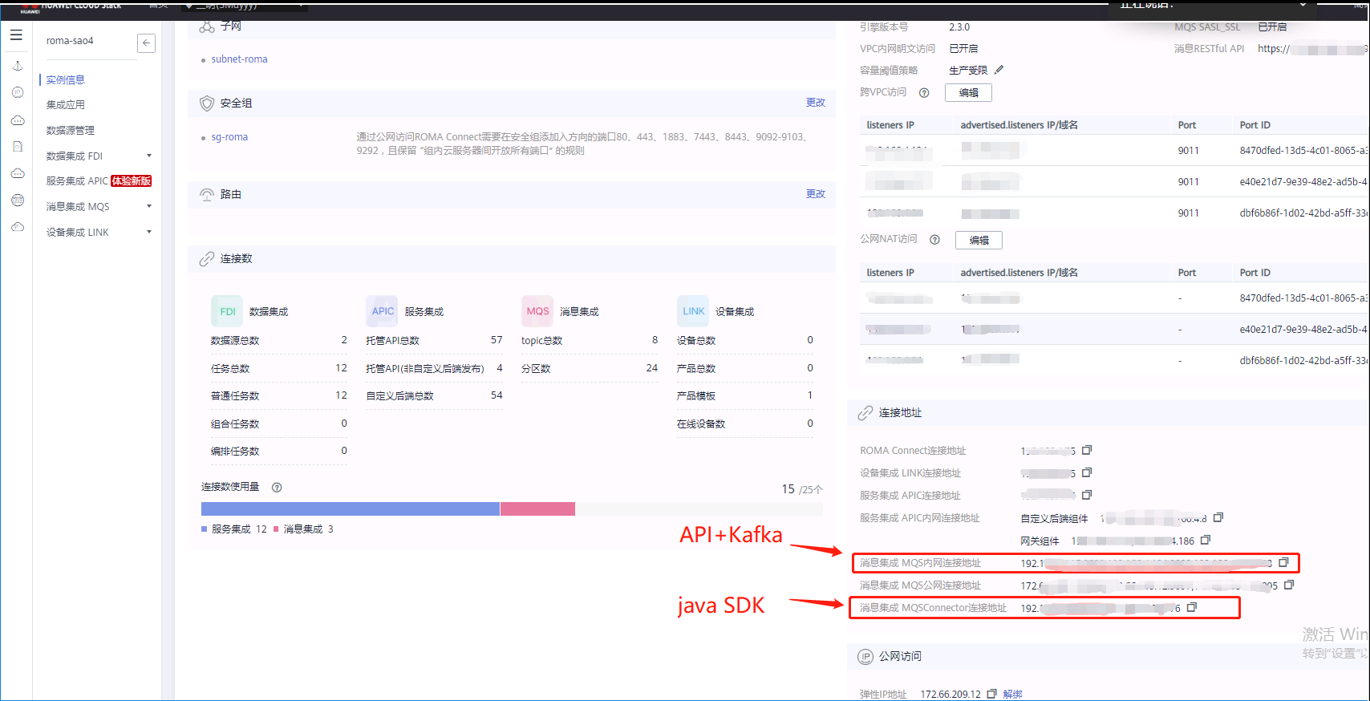Image resolution: width=1370 pixels, height=701 pixels.
Task: Copy the 服务集成 APIC连接地址
Action: (x=1087, y=495)
